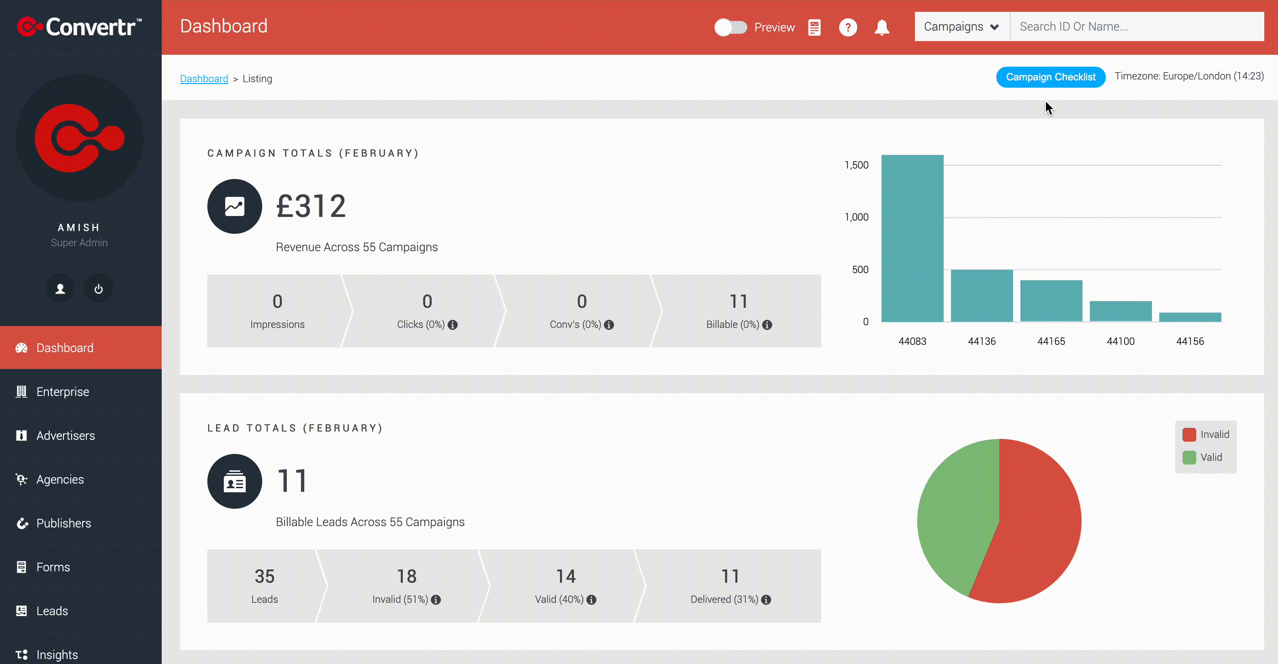Open the notifications bell icon
1278x664 pixels.
click(x=882, y=27)
